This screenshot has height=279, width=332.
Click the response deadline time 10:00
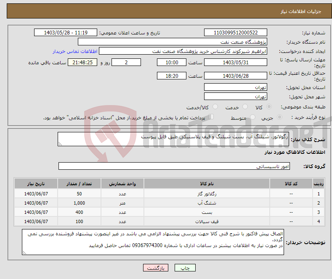coord(172,62)
